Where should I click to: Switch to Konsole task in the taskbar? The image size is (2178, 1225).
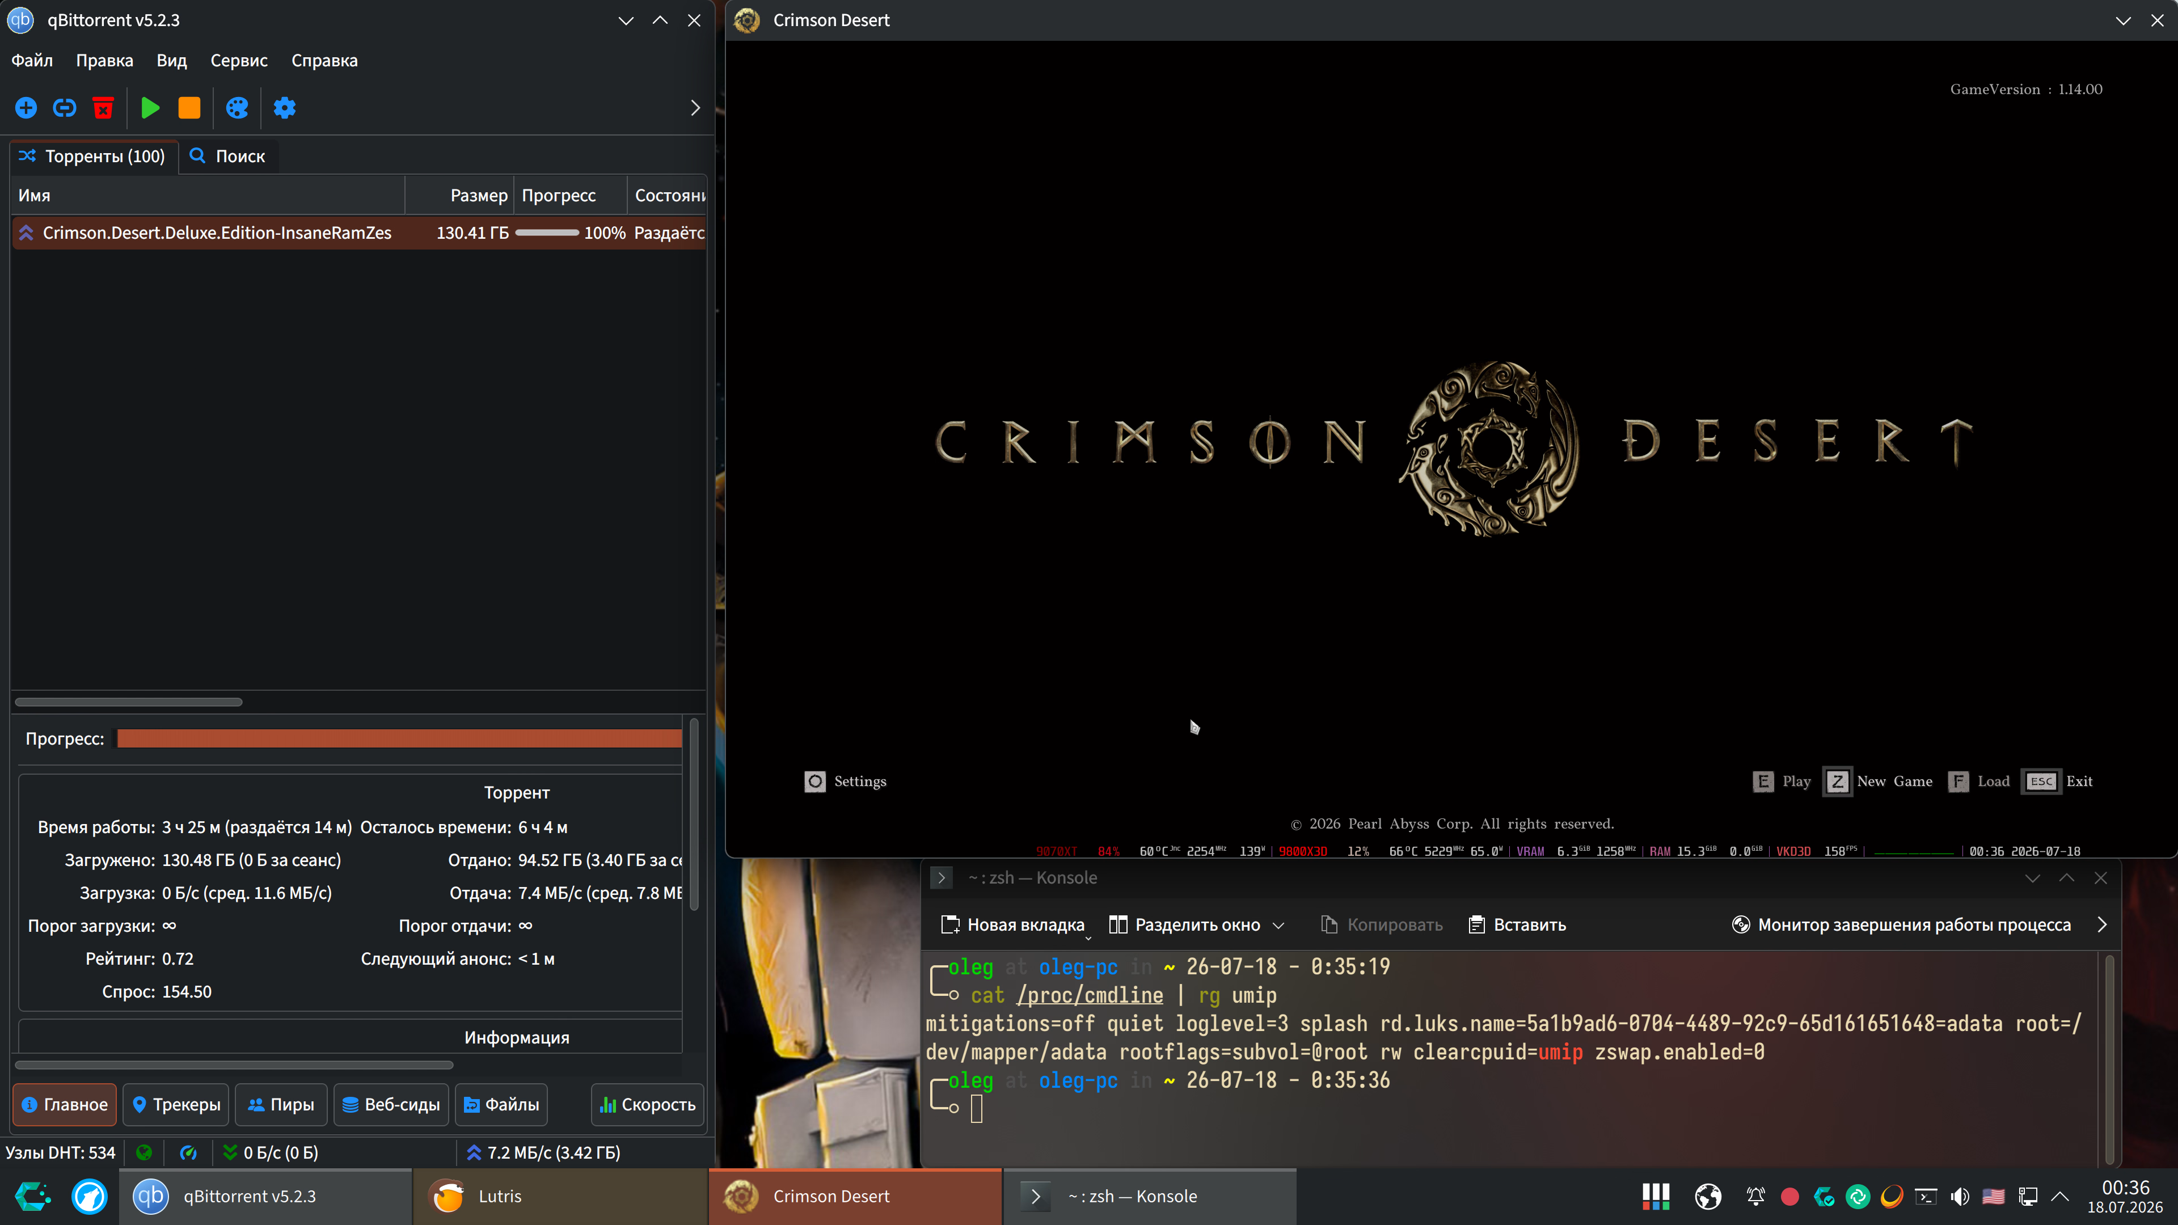pyautogui.click(x=1150, y=1196)
